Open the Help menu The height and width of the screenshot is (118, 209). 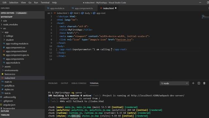(x=55, y=3)
